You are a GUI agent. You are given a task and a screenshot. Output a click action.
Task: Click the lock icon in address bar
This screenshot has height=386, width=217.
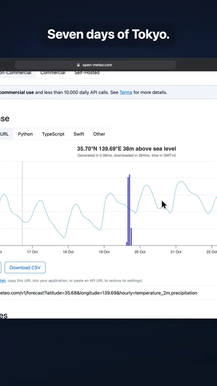(x=78, y=65)
